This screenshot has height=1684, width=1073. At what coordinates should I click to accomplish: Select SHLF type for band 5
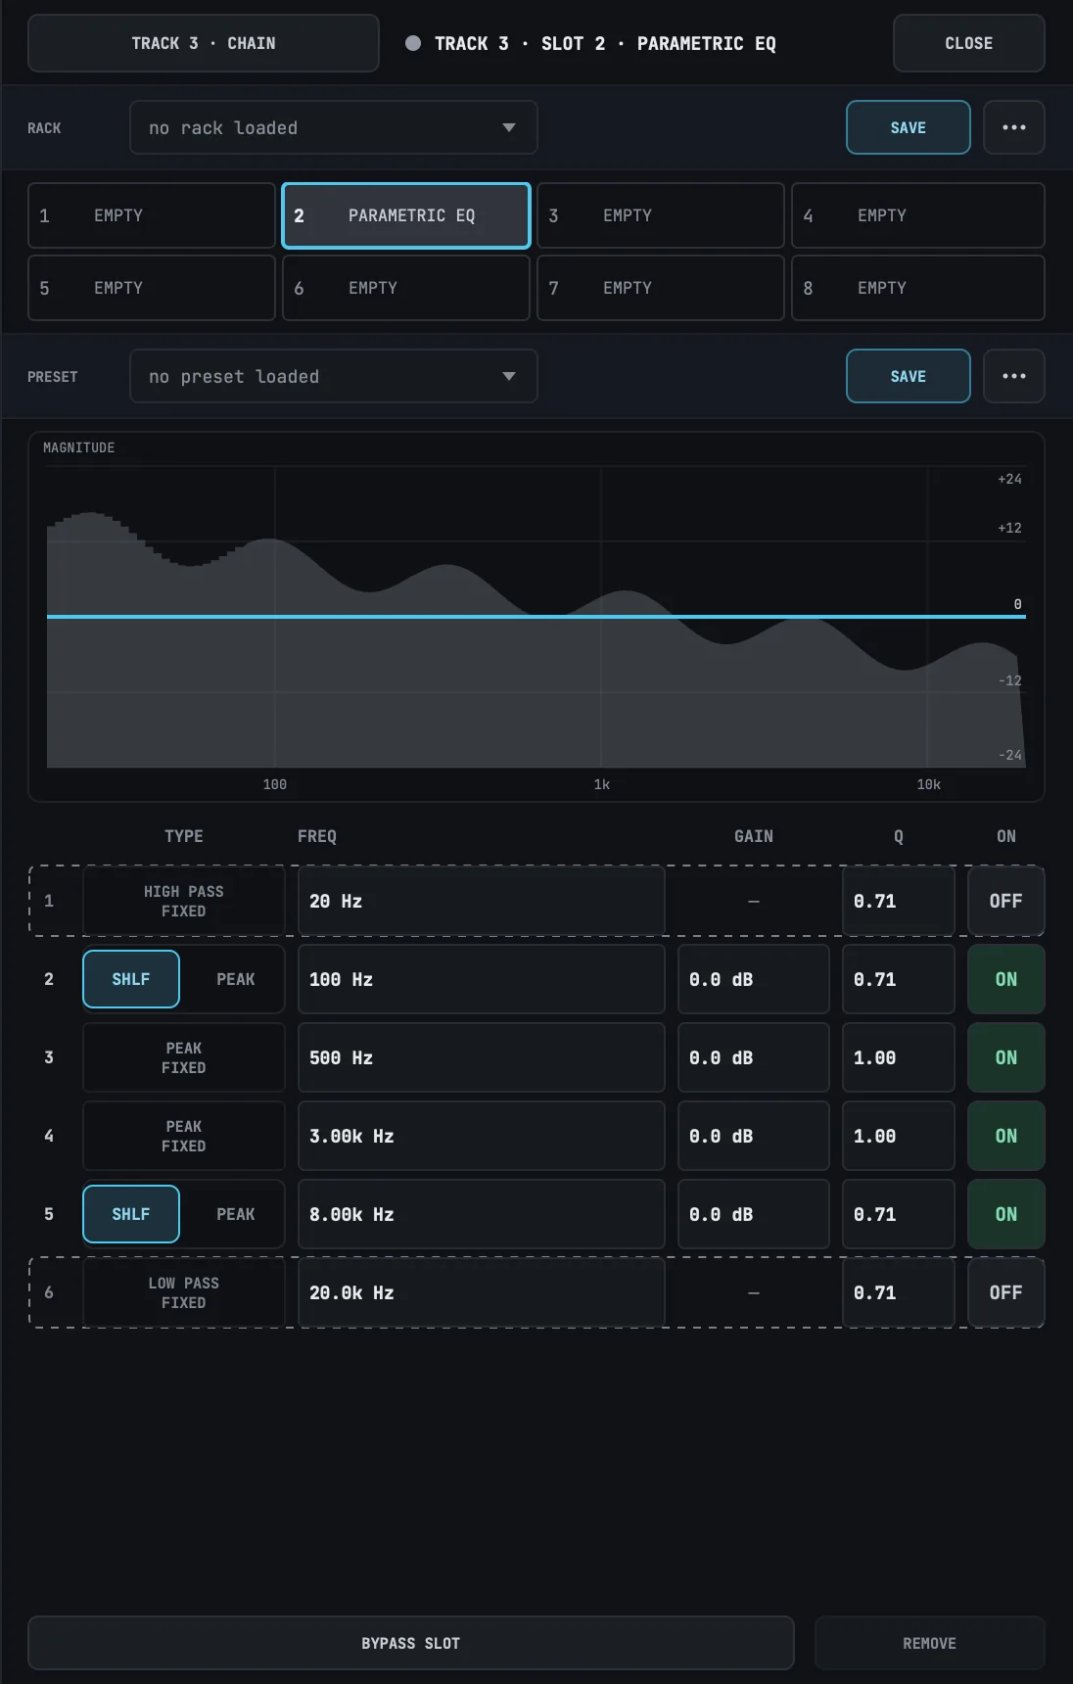131,1214
